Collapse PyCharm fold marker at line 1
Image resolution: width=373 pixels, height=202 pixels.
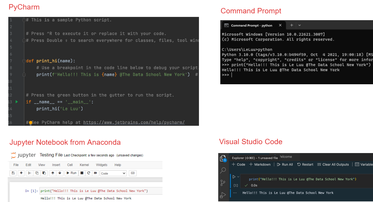tap(24, 20)
